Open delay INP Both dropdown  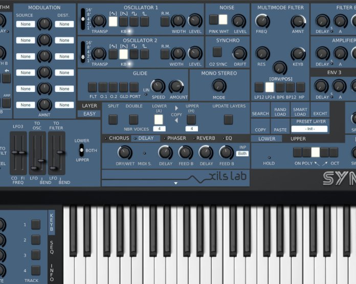click(x=242, y=154)
